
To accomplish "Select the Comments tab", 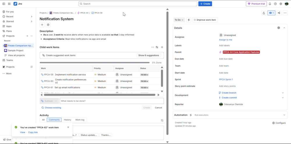I will click(54, 120).
